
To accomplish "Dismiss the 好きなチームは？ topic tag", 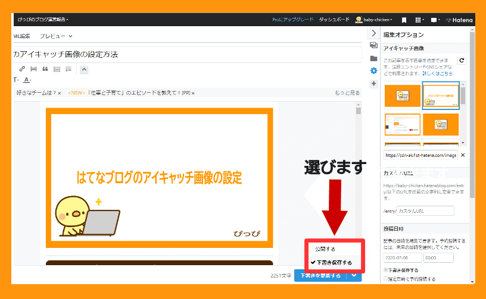I will click(x=60, y=93).
